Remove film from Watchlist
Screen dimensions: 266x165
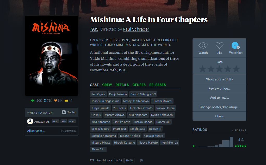click(236, 45)
